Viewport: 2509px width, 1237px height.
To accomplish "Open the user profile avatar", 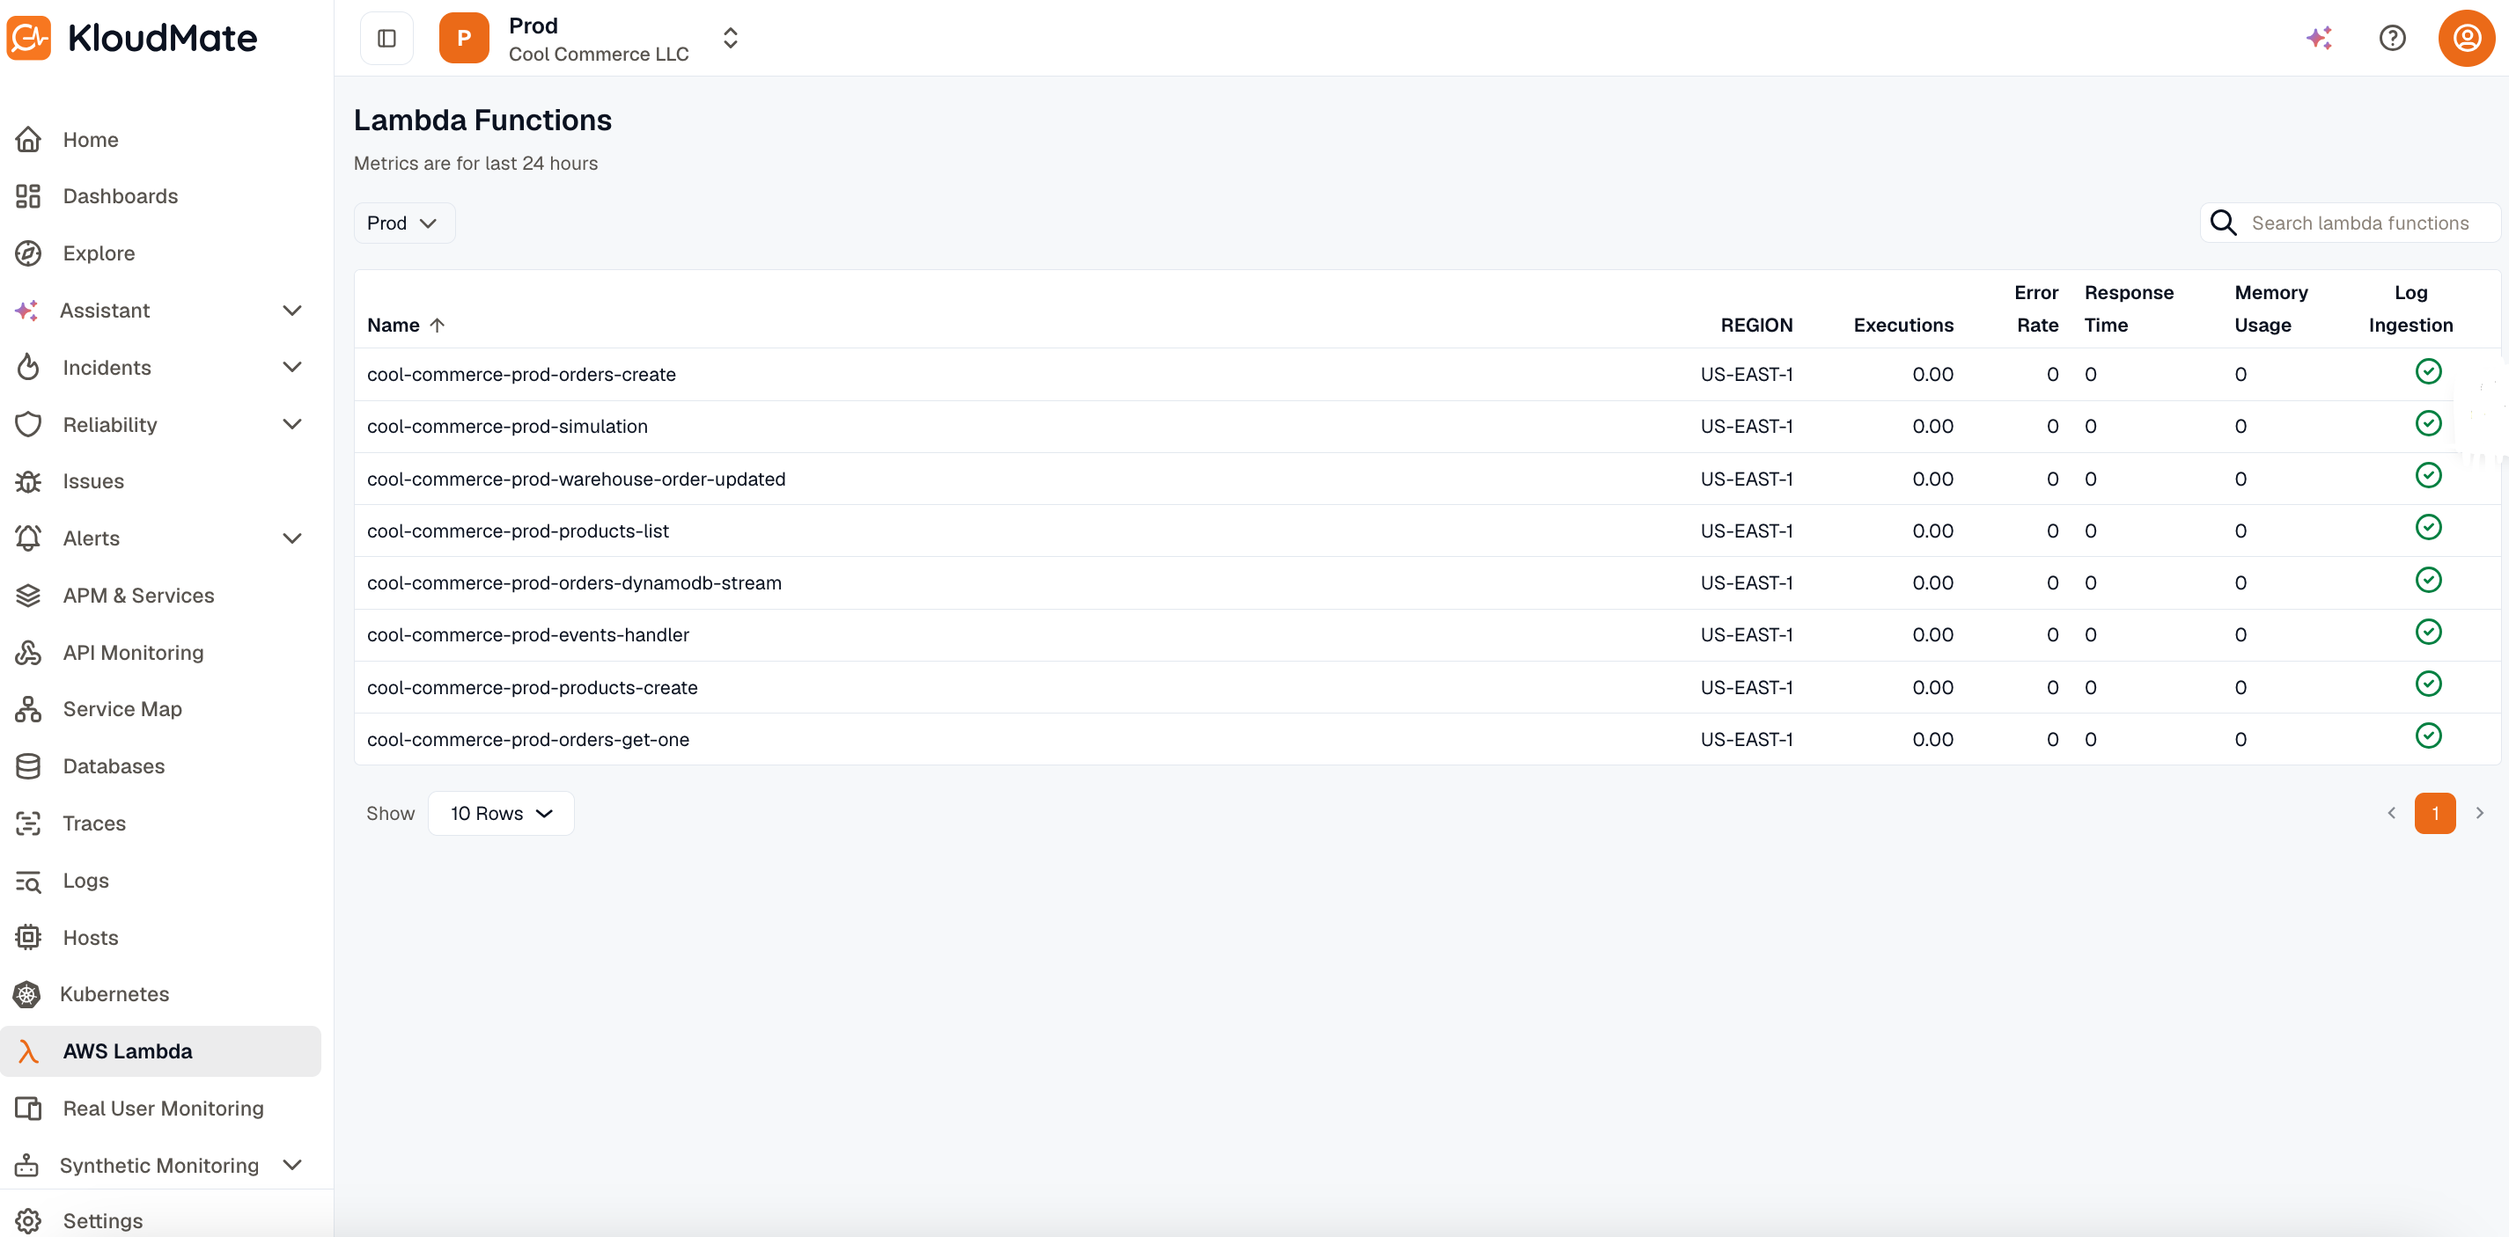I will 2466,38.
